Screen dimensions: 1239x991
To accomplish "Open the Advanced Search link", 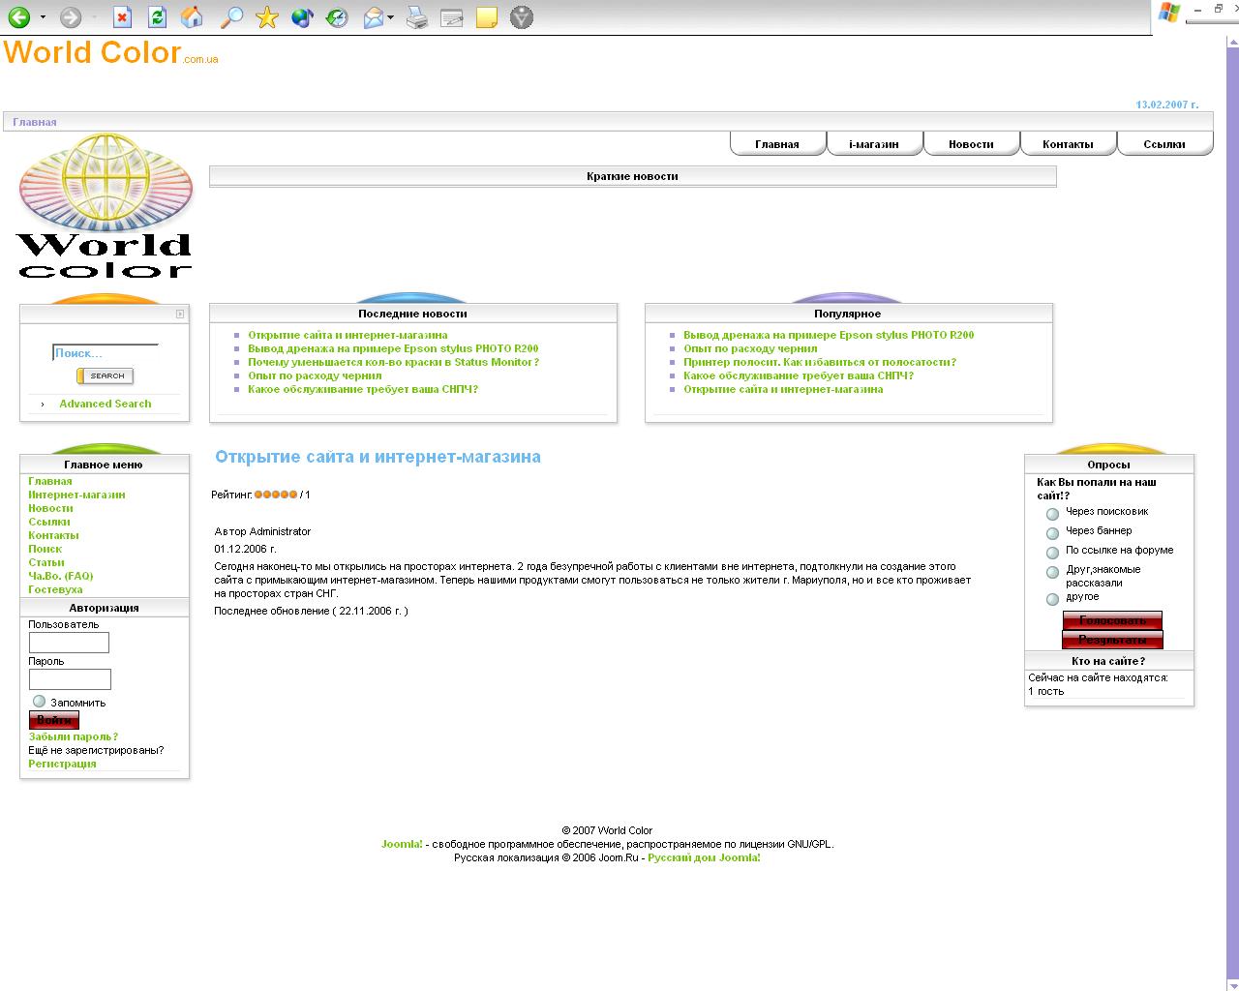I will tap(106, 404).
